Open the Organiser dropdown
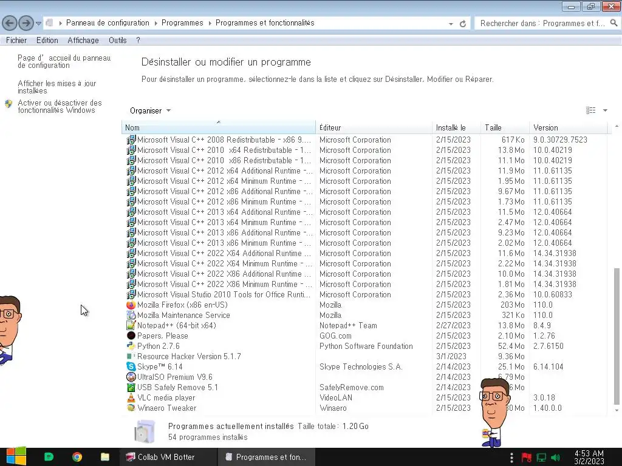Screen dimensions: 622x466 150,110
